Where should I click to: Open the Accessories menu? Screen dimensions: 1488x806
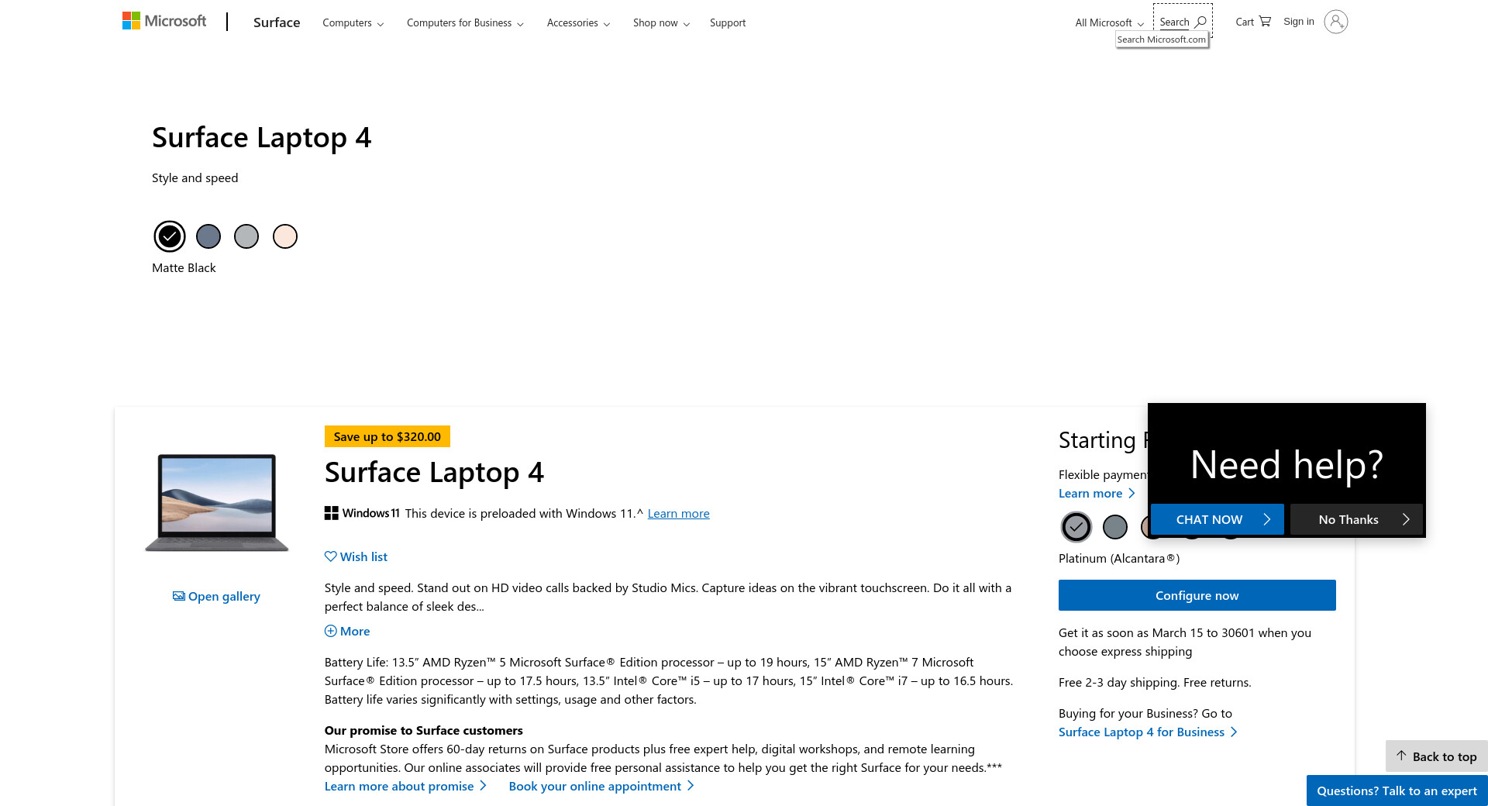[x=578, y=23]
